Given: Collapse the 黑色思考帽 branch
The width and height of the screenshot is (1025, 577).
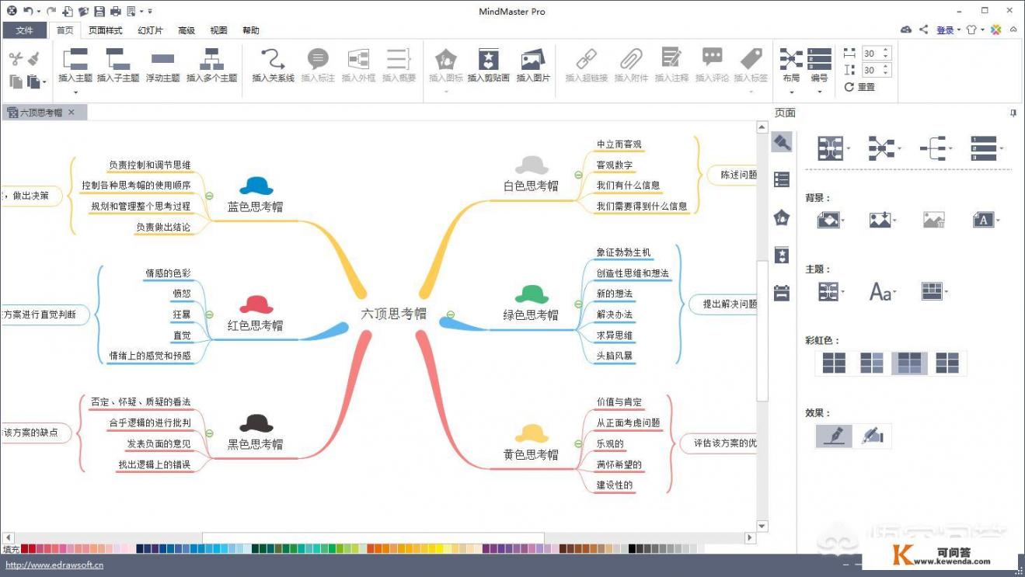Looking at the screenshot, I should point(209,433).
